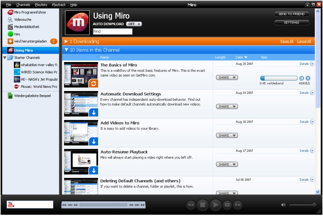Cancel The Basics of Miro download
The width and height of the screenshot is (323, 216).
(308, 78)
